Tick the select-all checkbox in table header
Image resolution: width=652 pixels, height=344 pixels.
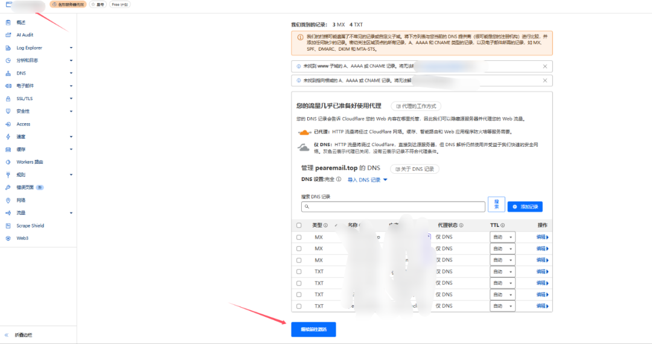tap(299, 225)
